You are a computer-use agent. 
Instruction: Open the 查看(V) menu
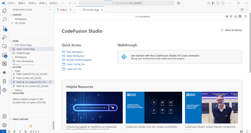pos(43,3)
